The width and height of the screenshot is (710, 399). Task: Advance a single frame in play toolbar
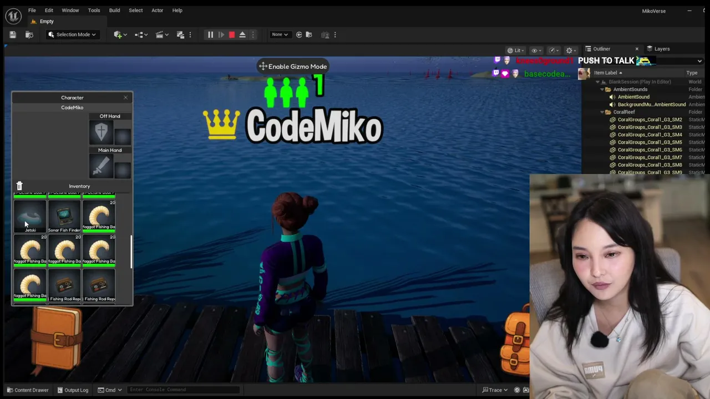[221, 35]
